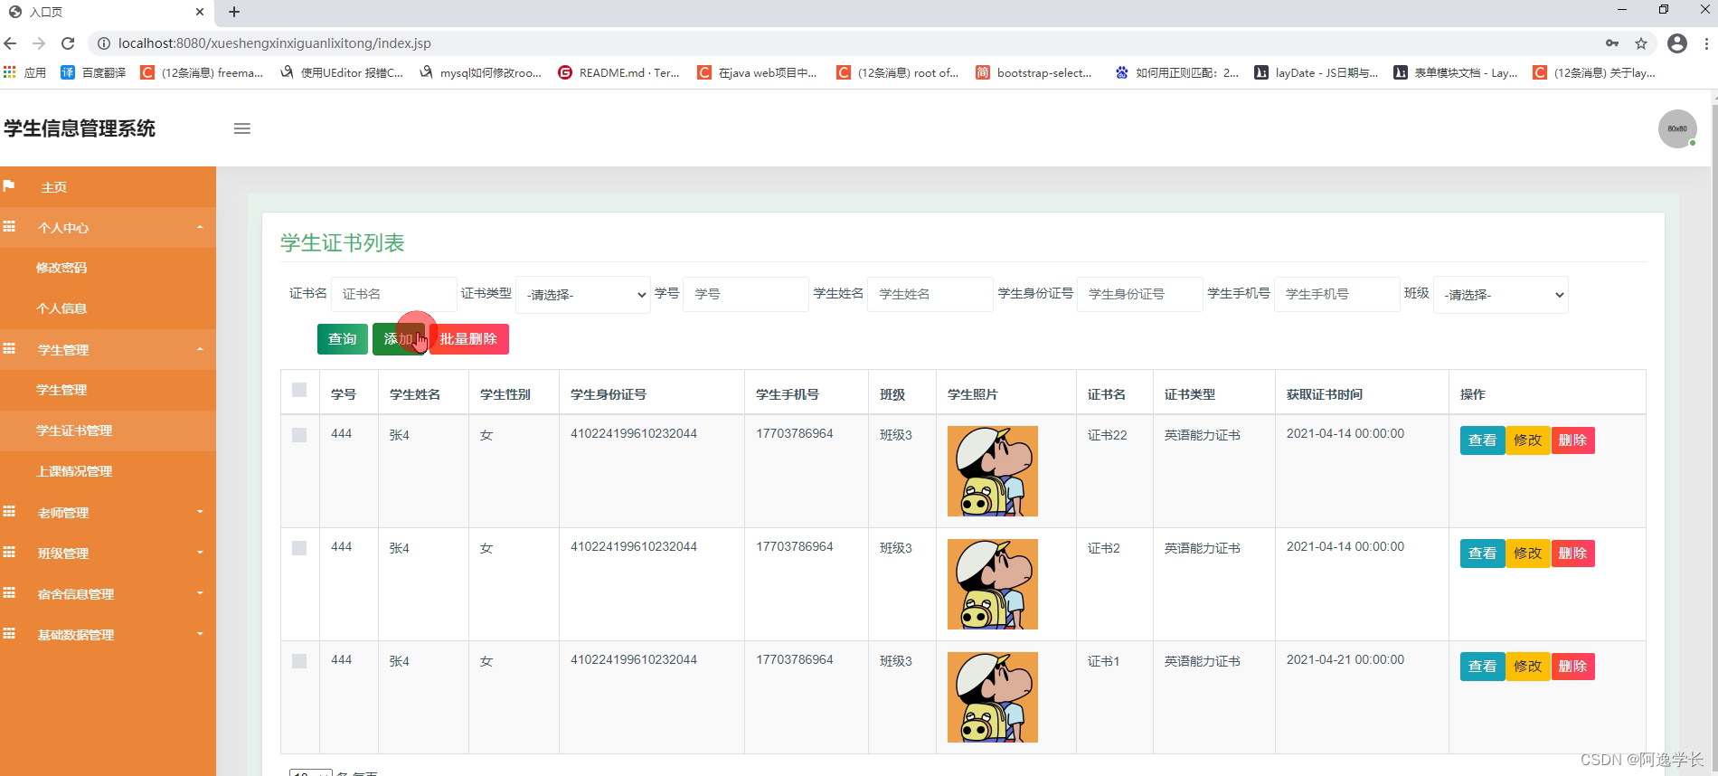Screen dimensions: 1718x776
Task: Open the bootstrap-select bookmark
Action: tap(1034, 72)
